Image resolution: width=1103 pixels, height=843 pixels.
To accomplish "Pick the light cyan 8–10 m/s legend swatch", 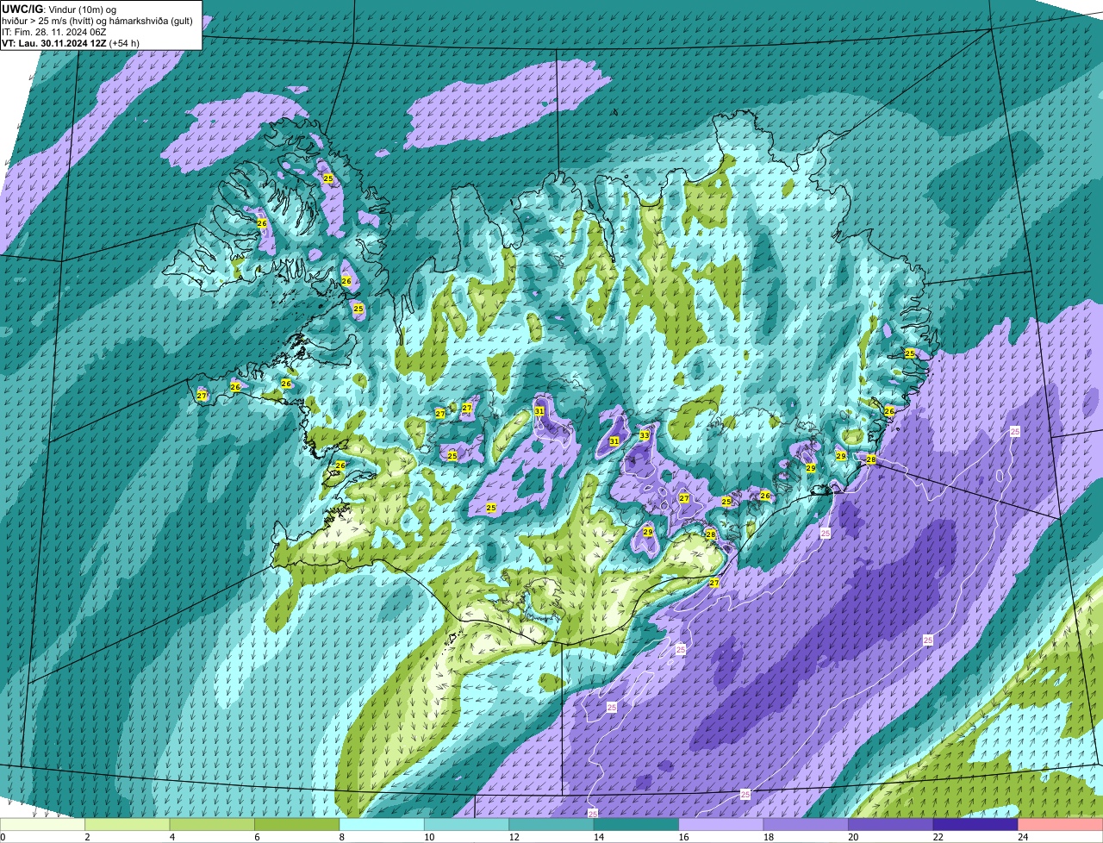I will pyautogui.click(x=383, y=825).
